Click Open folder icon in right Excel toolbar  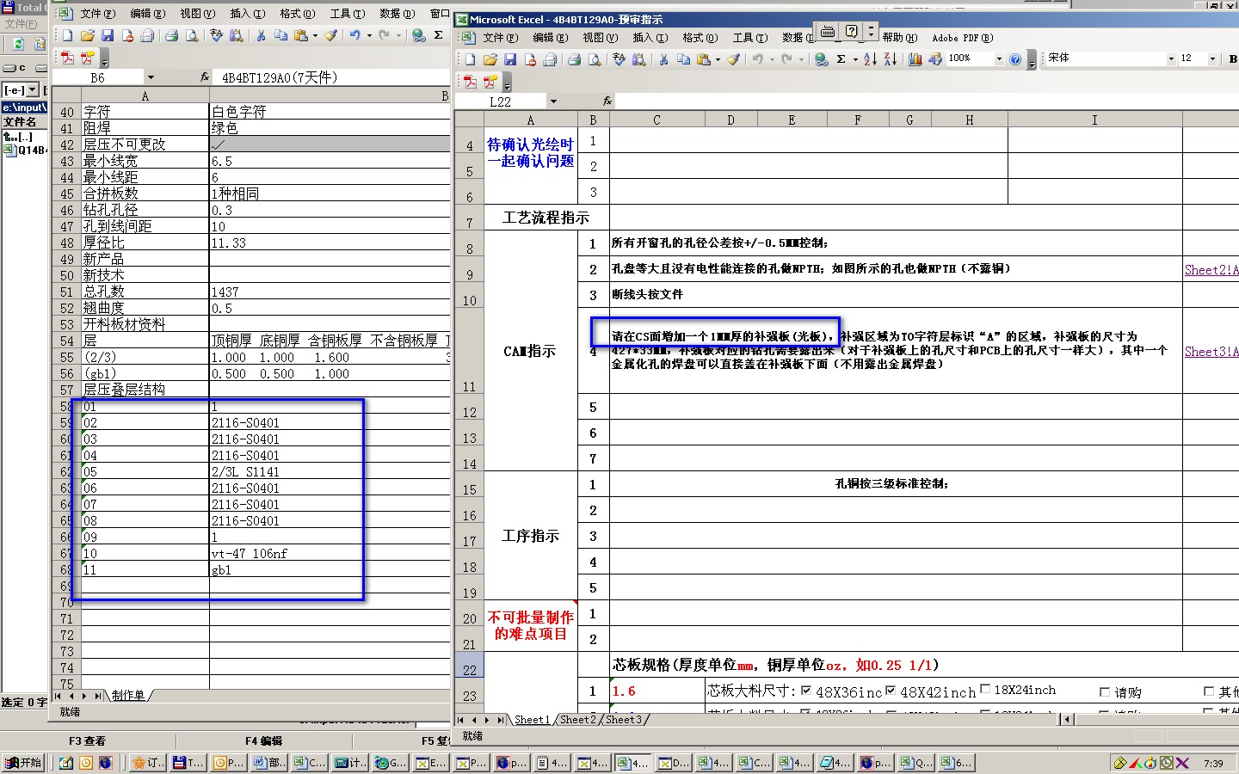point(490,59)
